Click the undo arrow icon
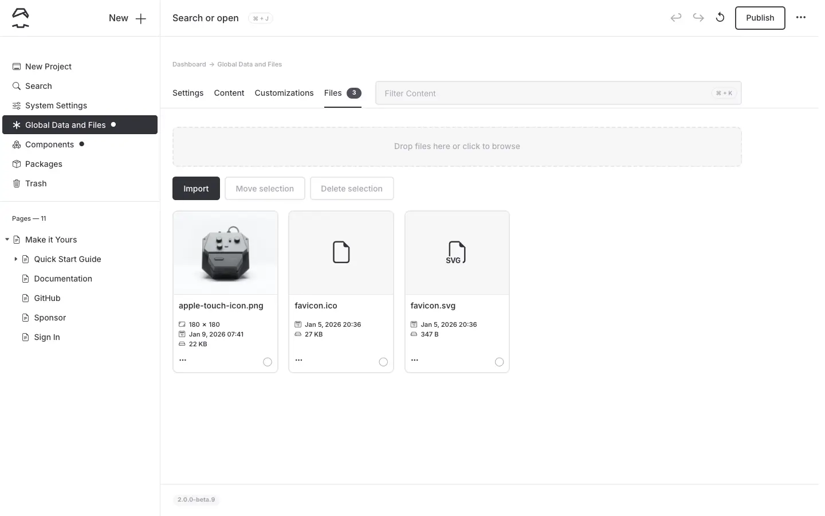 (x=676, y=18)
